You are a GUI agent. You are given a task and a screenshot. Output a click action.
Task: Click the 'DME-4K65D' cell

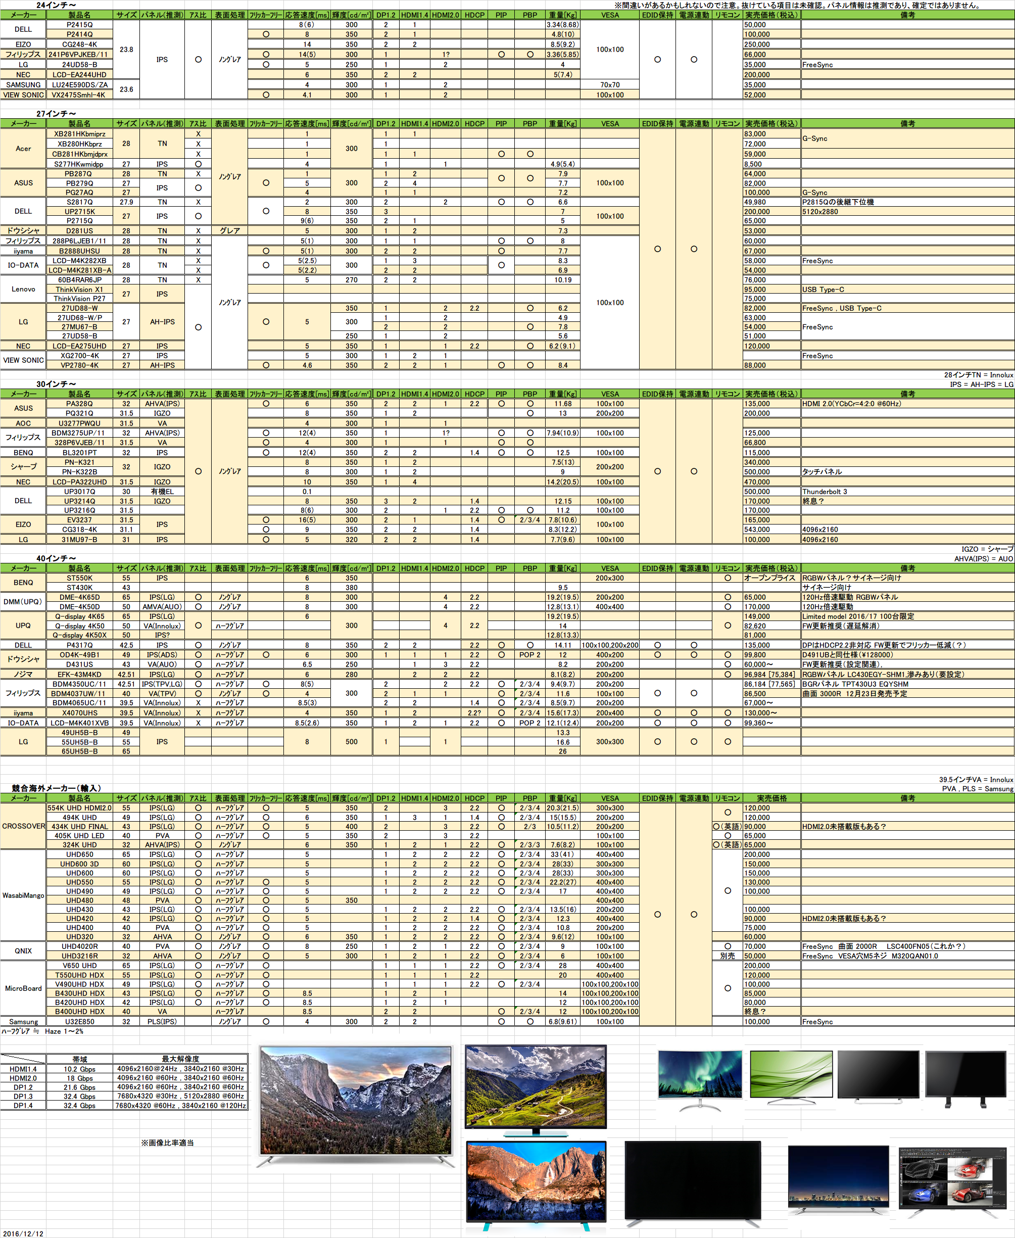point(79,597)
